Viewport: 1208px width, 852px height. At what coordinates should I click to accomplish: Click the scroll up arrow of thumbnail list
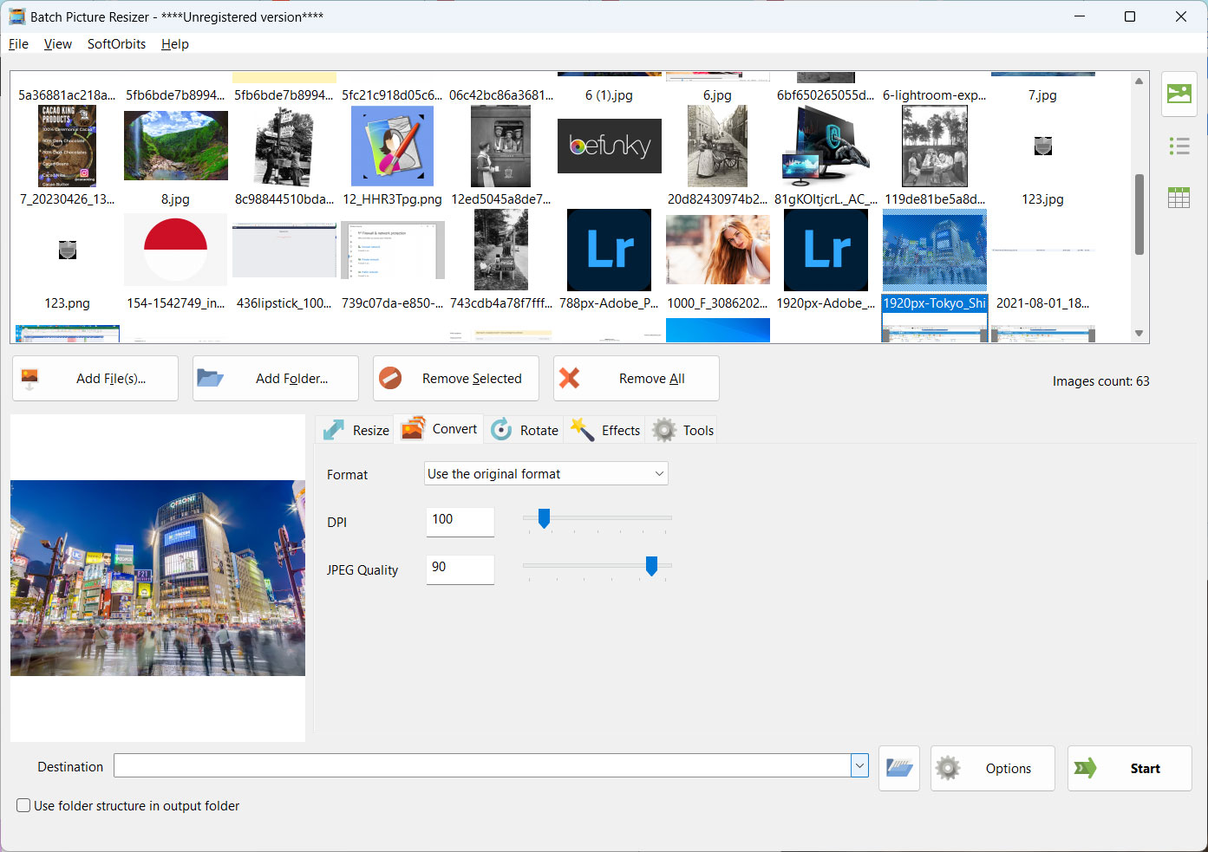[1139, 81]
